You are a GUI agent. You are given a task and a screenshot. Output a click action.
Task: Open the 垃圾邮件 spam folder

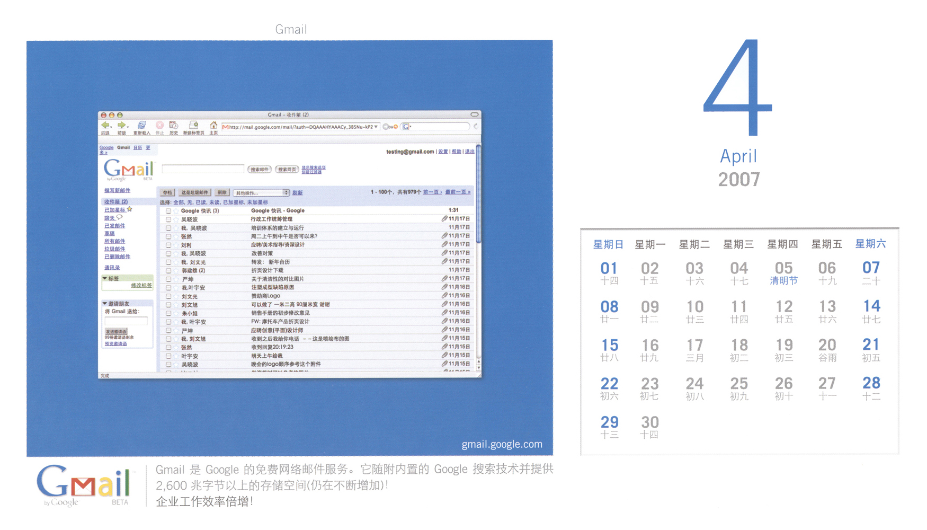point(114,249)
